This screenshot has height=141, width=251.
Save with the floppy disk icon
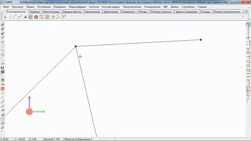coord(3,68)
